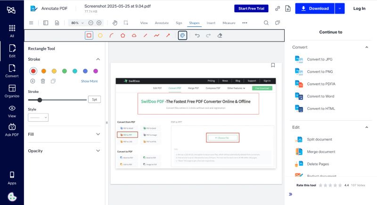The height and width of the screenshot is (205, 377).
Task: Select the Eraser tool
Action: pyautogui.click(x=220, y=35)
